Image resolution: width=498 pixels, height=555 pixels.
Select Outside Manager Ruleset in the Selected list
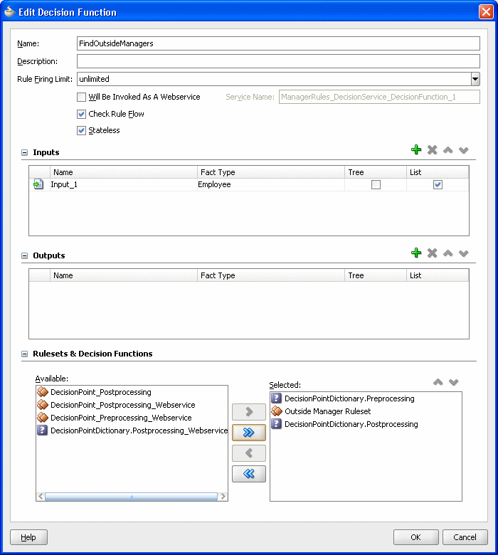tap(328, 411)
